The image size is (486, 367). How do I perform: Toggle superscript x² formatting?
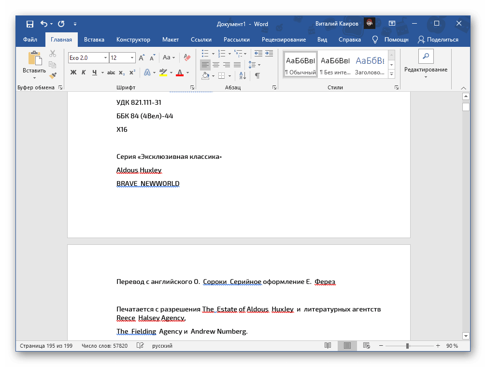[x=132, y=72]
